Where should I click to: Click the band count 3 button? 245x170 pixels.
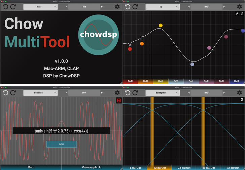tap(242, 99)
